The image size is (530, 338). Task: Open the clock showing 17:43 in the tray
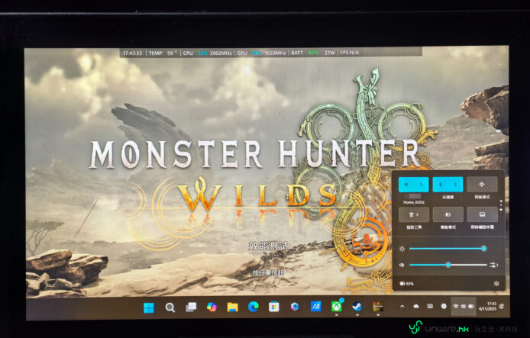click(x=487, y=306)
